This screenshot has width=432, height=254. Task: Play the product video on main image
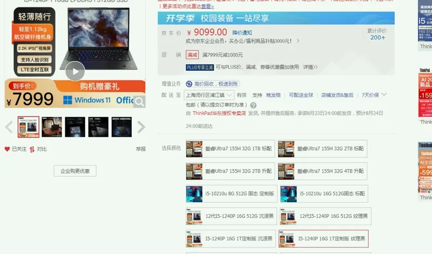75,71
